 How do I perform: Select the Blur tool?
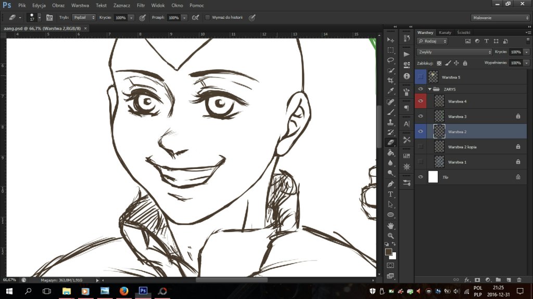[390, 163]
